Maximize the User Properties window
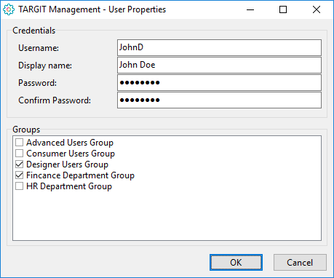Screen dimensions: 334x278 (x=283, y=9)
